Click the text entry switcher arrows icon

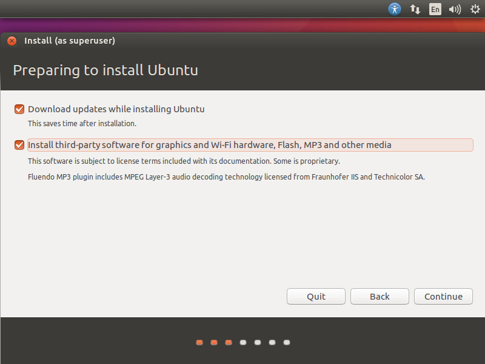coord(415,9)
